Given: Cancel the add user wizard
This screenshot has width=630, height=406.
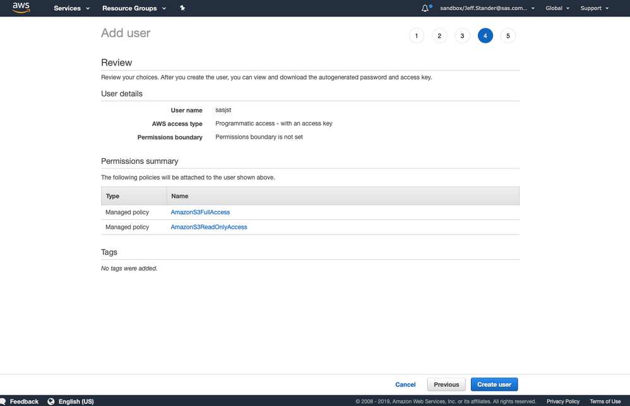Looking at the screenshot, I should [x=405, y=385].
